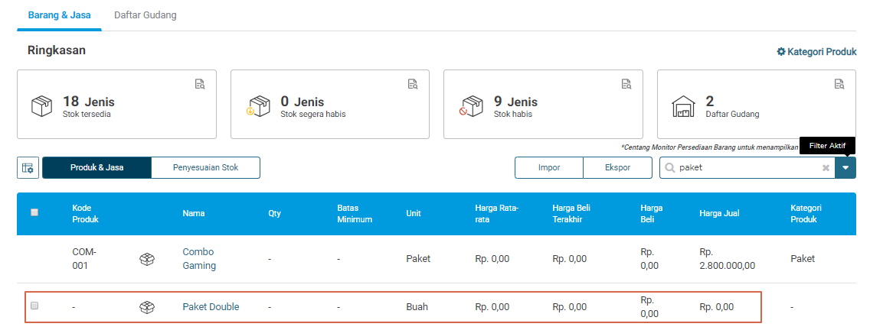Open the Daftar Gudang card detail icon
This screenshot has height=330, width=870.
click(x=839, y=84)
